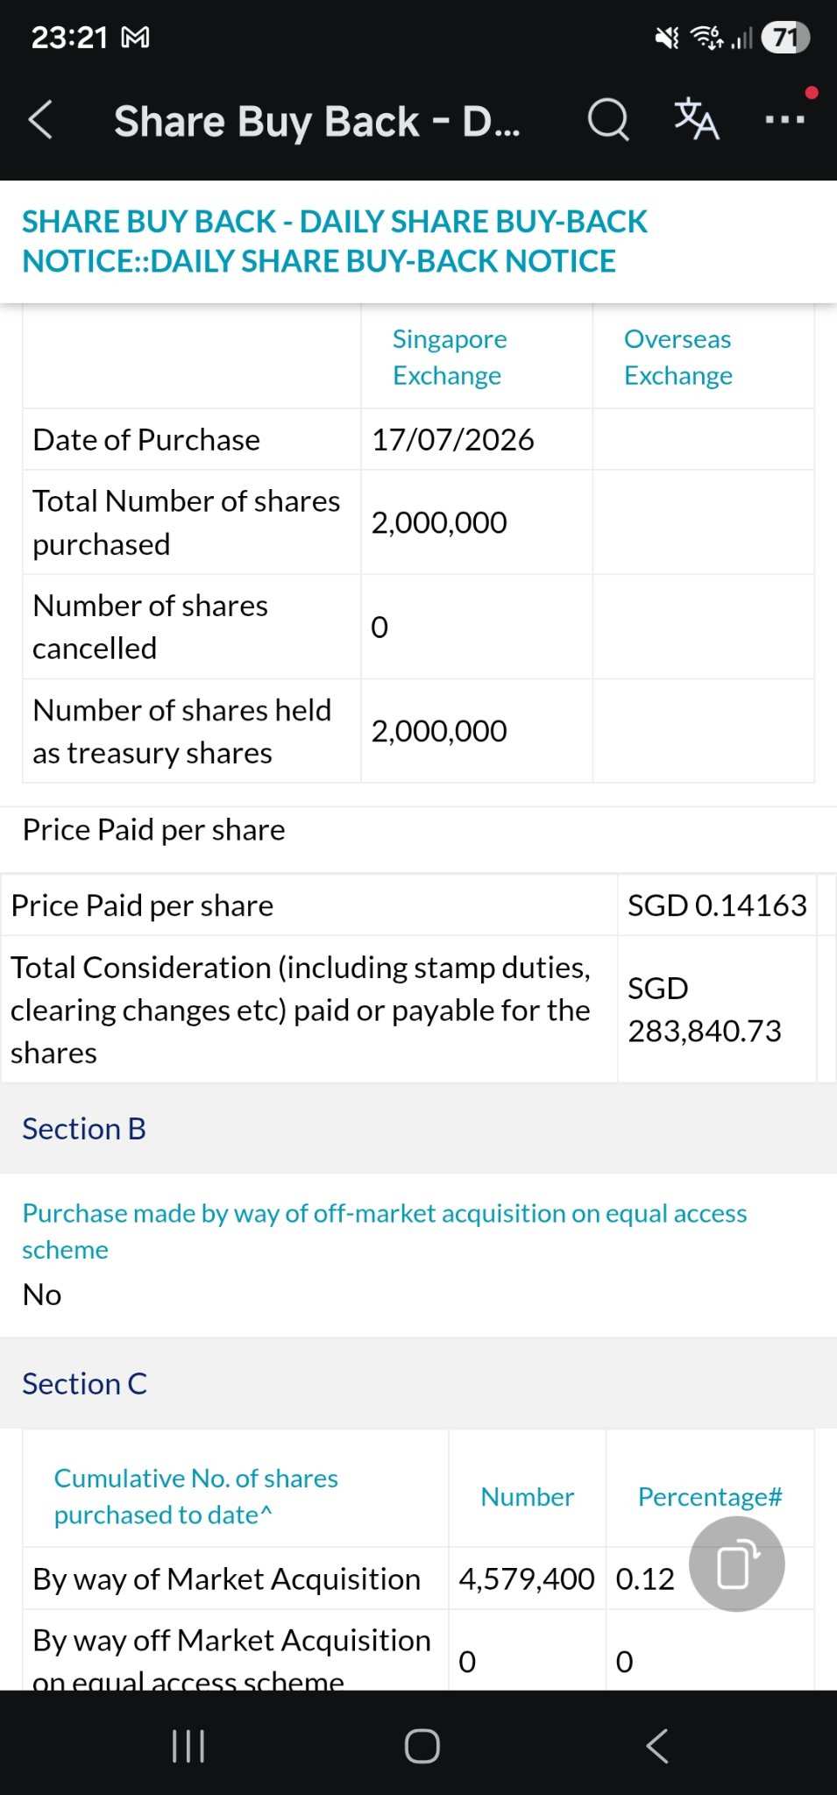837x1795 pixels.
Task: Select the date of purchase 17/07/2026
Action: tap(452, 439)
